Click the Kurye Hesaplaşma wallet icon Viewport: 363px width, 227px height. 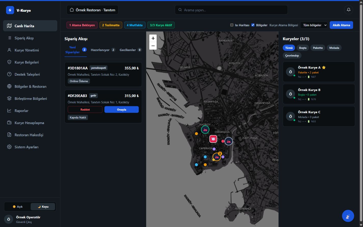click(9, 123)
